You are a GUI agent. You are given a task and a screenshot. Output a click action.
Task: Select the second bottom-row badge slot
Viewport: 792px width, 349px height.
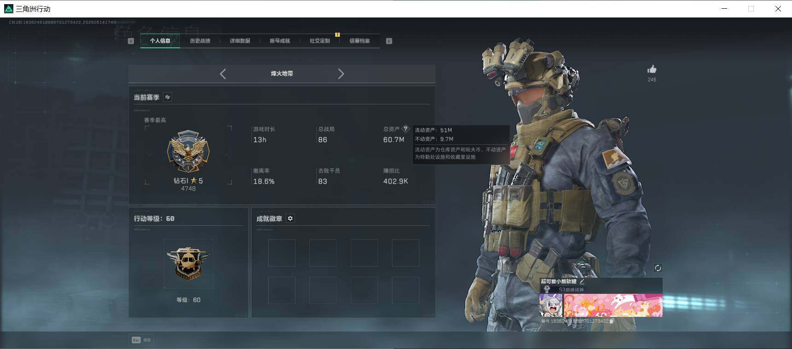pyautogui.click(x=323, y=290)
